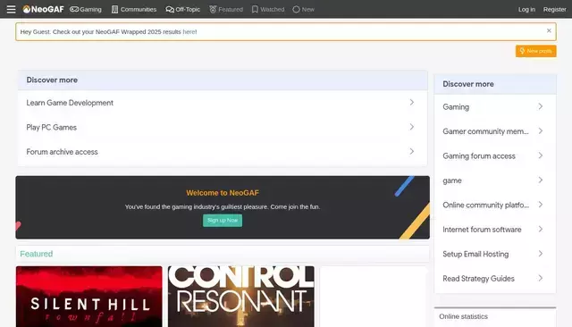Click the NeoGAF logo
The width and height of the screenshot is (572, 327).
pyautogui.click(x=43, y=9)
